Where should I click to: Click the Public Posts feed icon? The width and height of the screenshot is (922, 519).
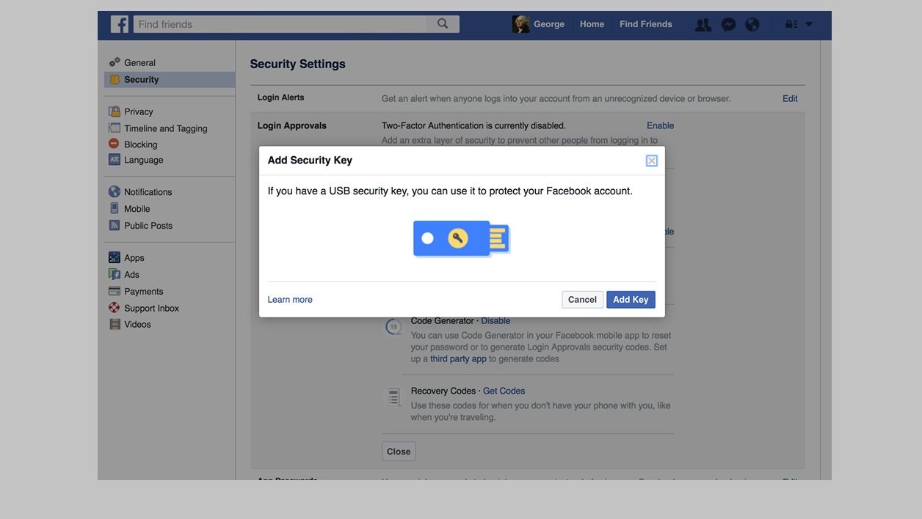(x=115, y=225)
